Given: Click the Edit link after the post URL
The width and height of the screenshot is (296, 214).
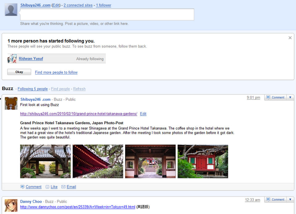Looking at the screenshot, I should pos(143,114).
